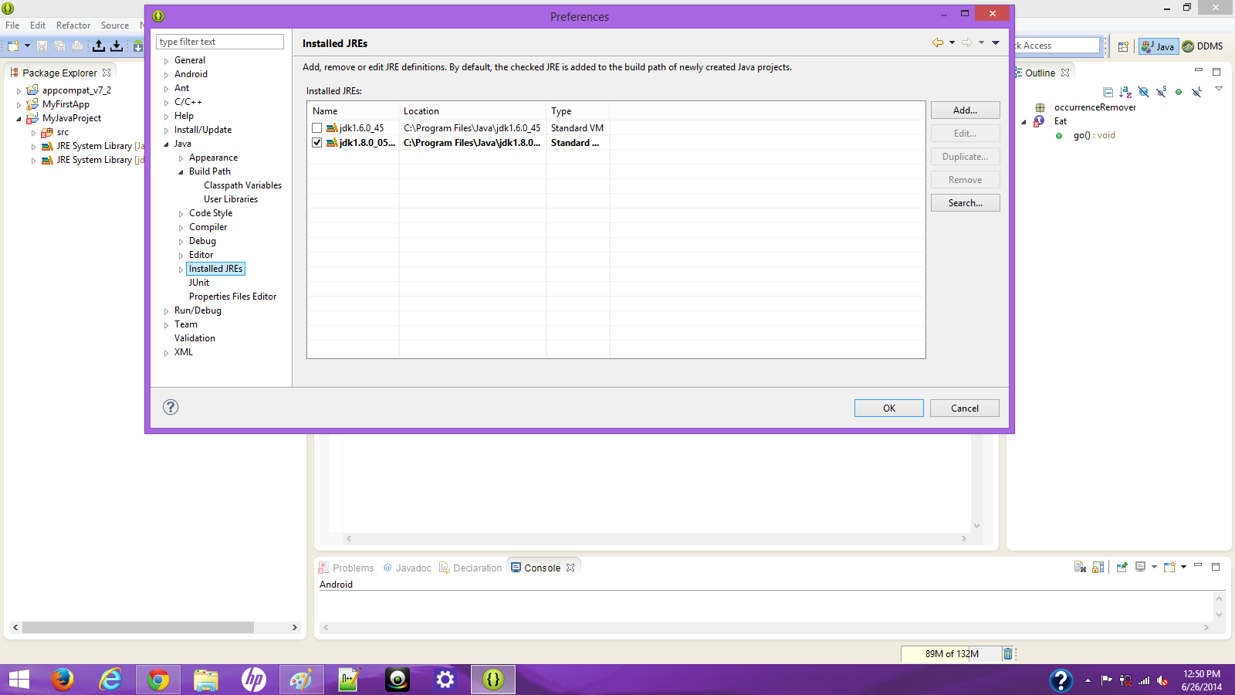Collapse Java preferences node
This screenshot has height=695, width=1235.
point(166,144)
